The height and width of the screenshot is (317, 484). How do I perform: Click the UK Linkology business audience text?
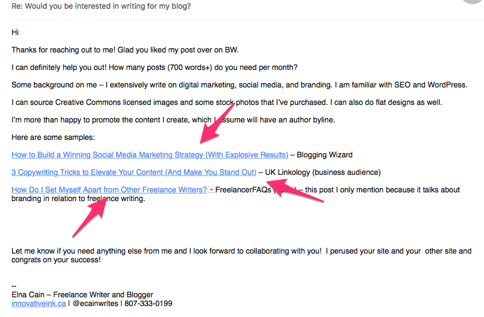323,172
